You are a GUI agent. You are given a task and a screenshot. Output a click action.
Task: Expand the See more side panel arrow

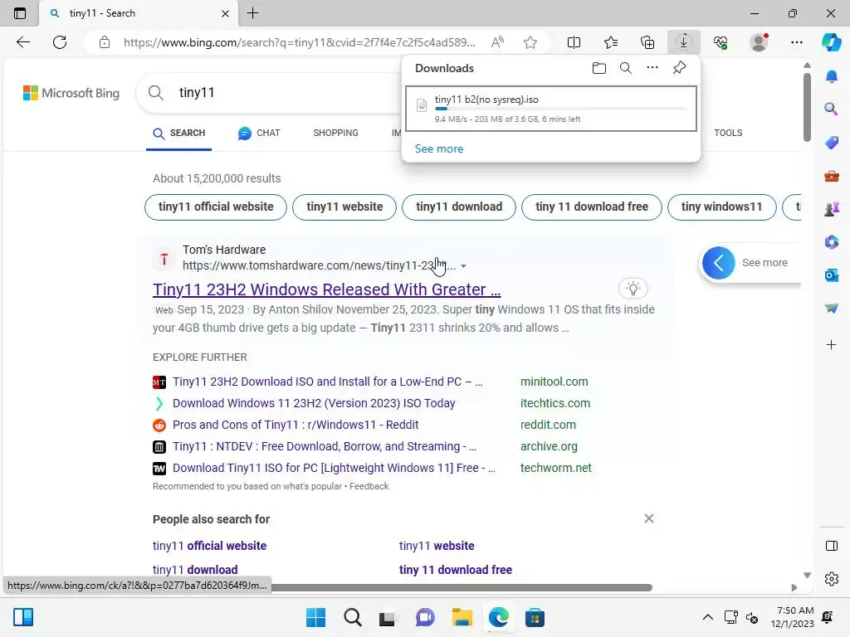(719, 263)
